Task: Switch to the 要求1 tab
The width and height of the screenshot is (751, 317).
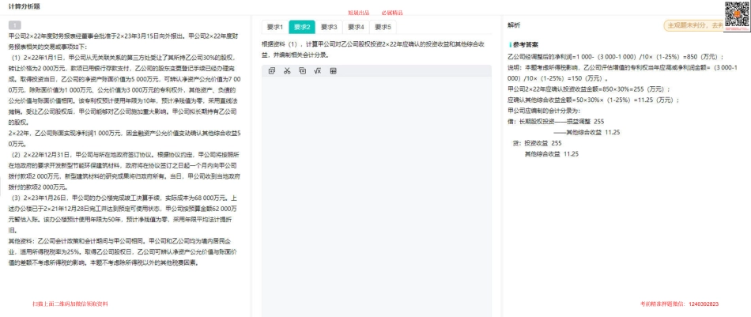Action: pyautogui.click(x=274, y=27)
